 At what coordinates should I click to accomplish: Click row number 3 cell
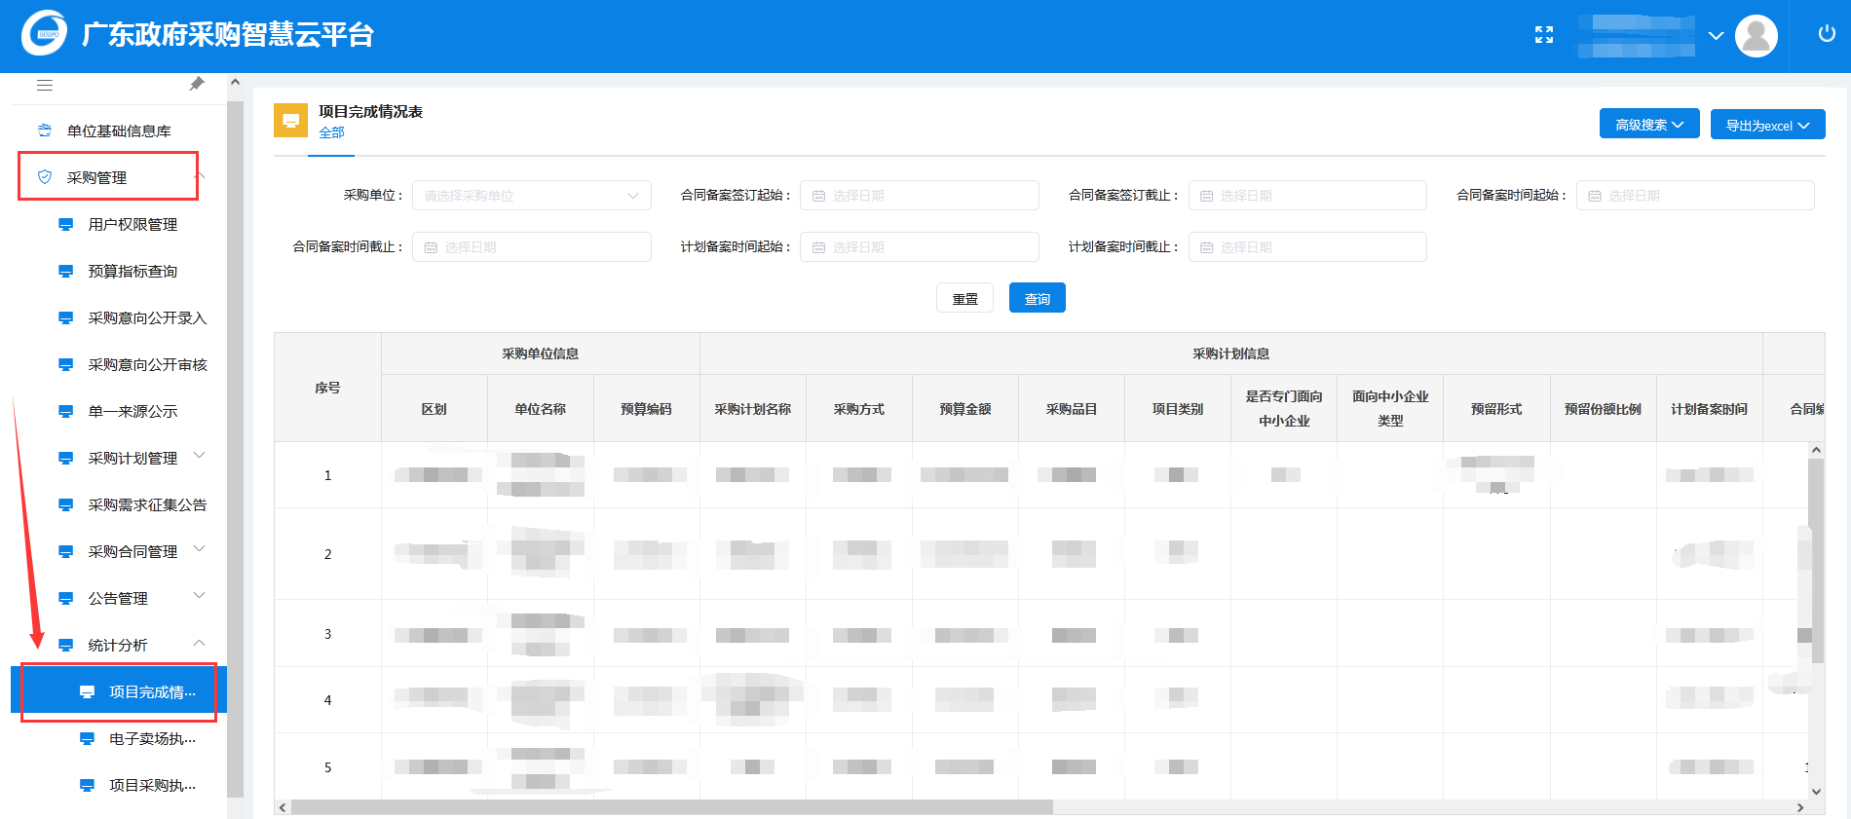[x=327, y=634]
